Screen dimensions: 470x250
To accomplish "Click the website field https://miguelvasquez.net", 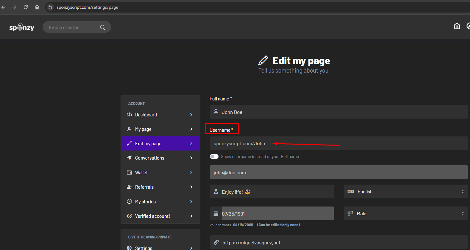I will point(339,242).
